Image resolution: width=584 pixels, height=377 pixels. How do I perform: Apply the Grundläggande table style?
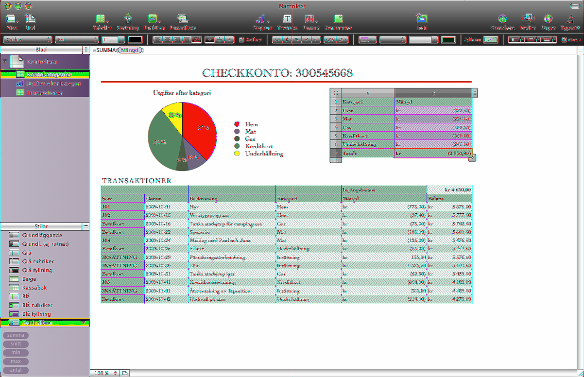point(45,235)
